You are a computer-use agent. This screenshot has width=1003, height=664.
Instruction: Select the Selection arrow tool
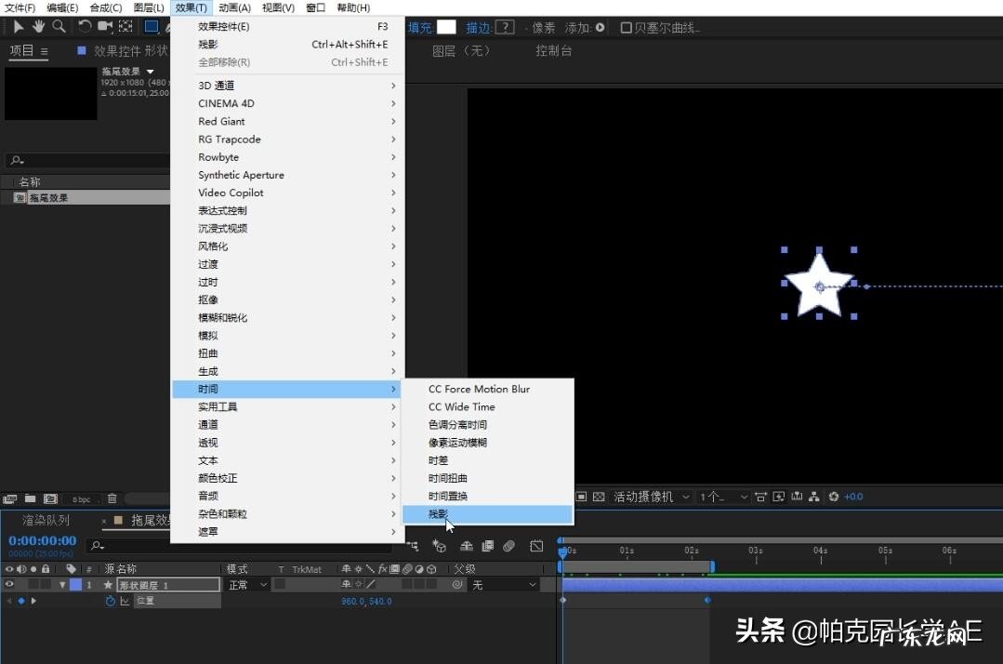[19, 27]
